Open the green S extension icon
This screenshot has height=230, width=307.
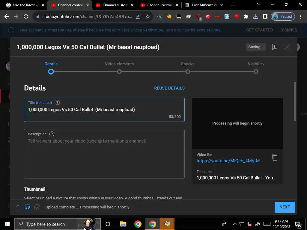160,17
